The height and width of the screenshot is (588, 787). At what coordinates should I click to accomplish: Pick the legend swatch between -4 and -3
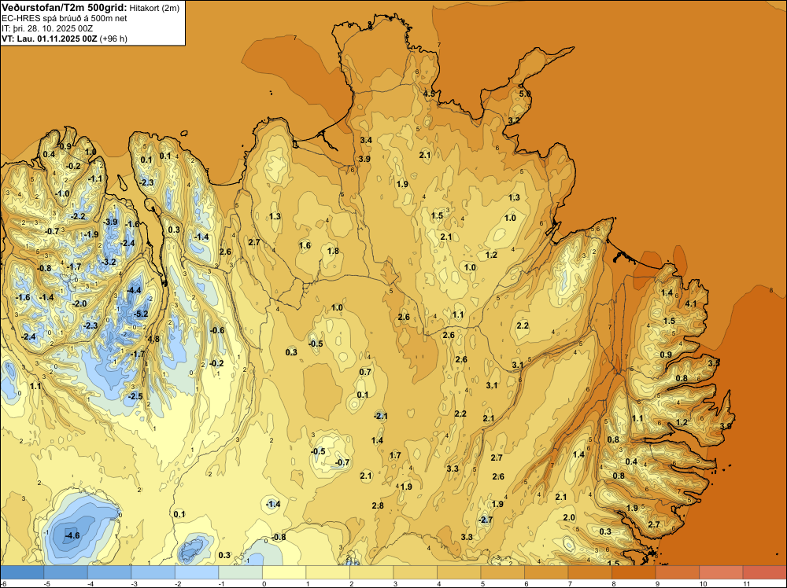(x=109, y=572)
